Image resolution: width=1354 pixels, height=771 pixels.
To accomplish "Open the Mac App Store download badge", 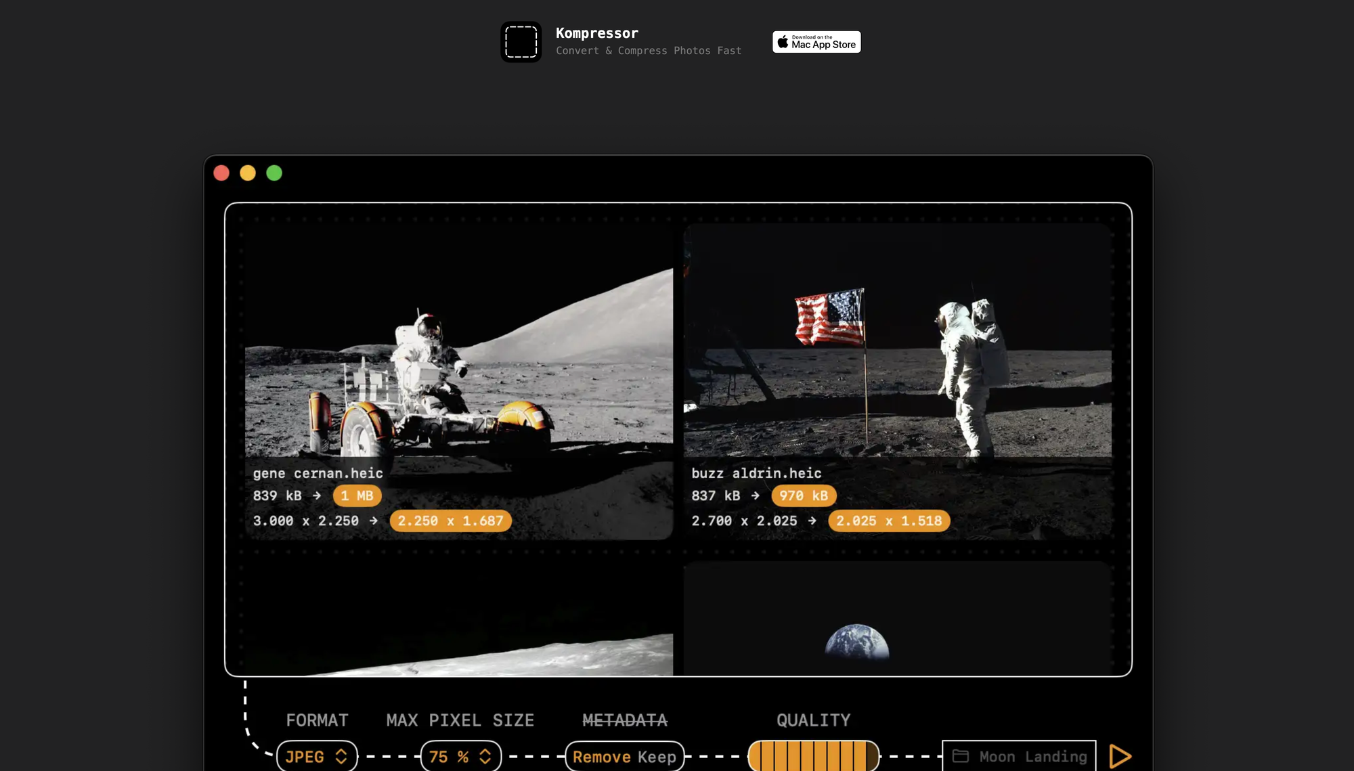I will point(816,42).
